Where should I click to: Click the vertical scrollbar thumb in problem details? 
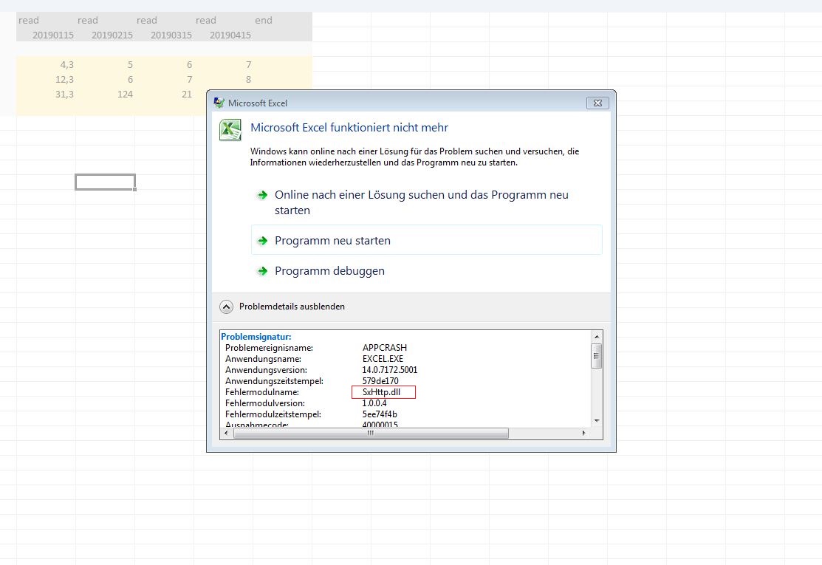597,357
